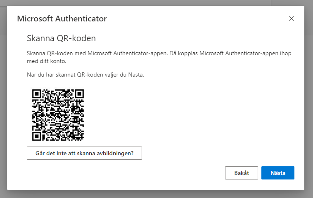The width and height of the screenshot is (313, 198).
Task: Close the Microsoft Authenticator dialog
Action: [x=292, y=19]
